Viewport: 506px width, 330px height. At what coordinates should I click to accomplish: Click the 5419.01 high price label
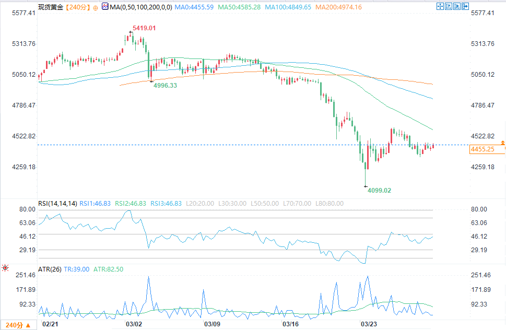[x=144, y=28]
